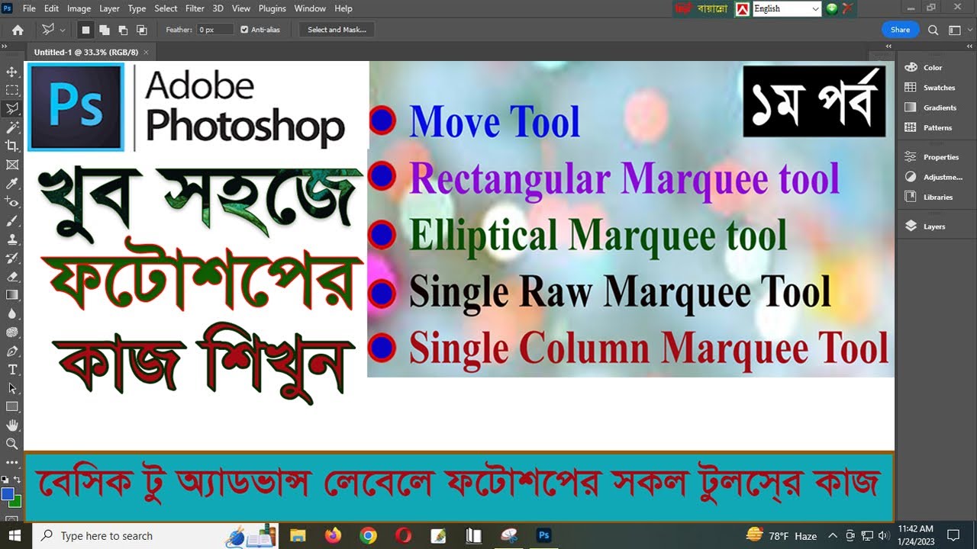
Task: Select the Hand tool
Action: click(12, 425)
